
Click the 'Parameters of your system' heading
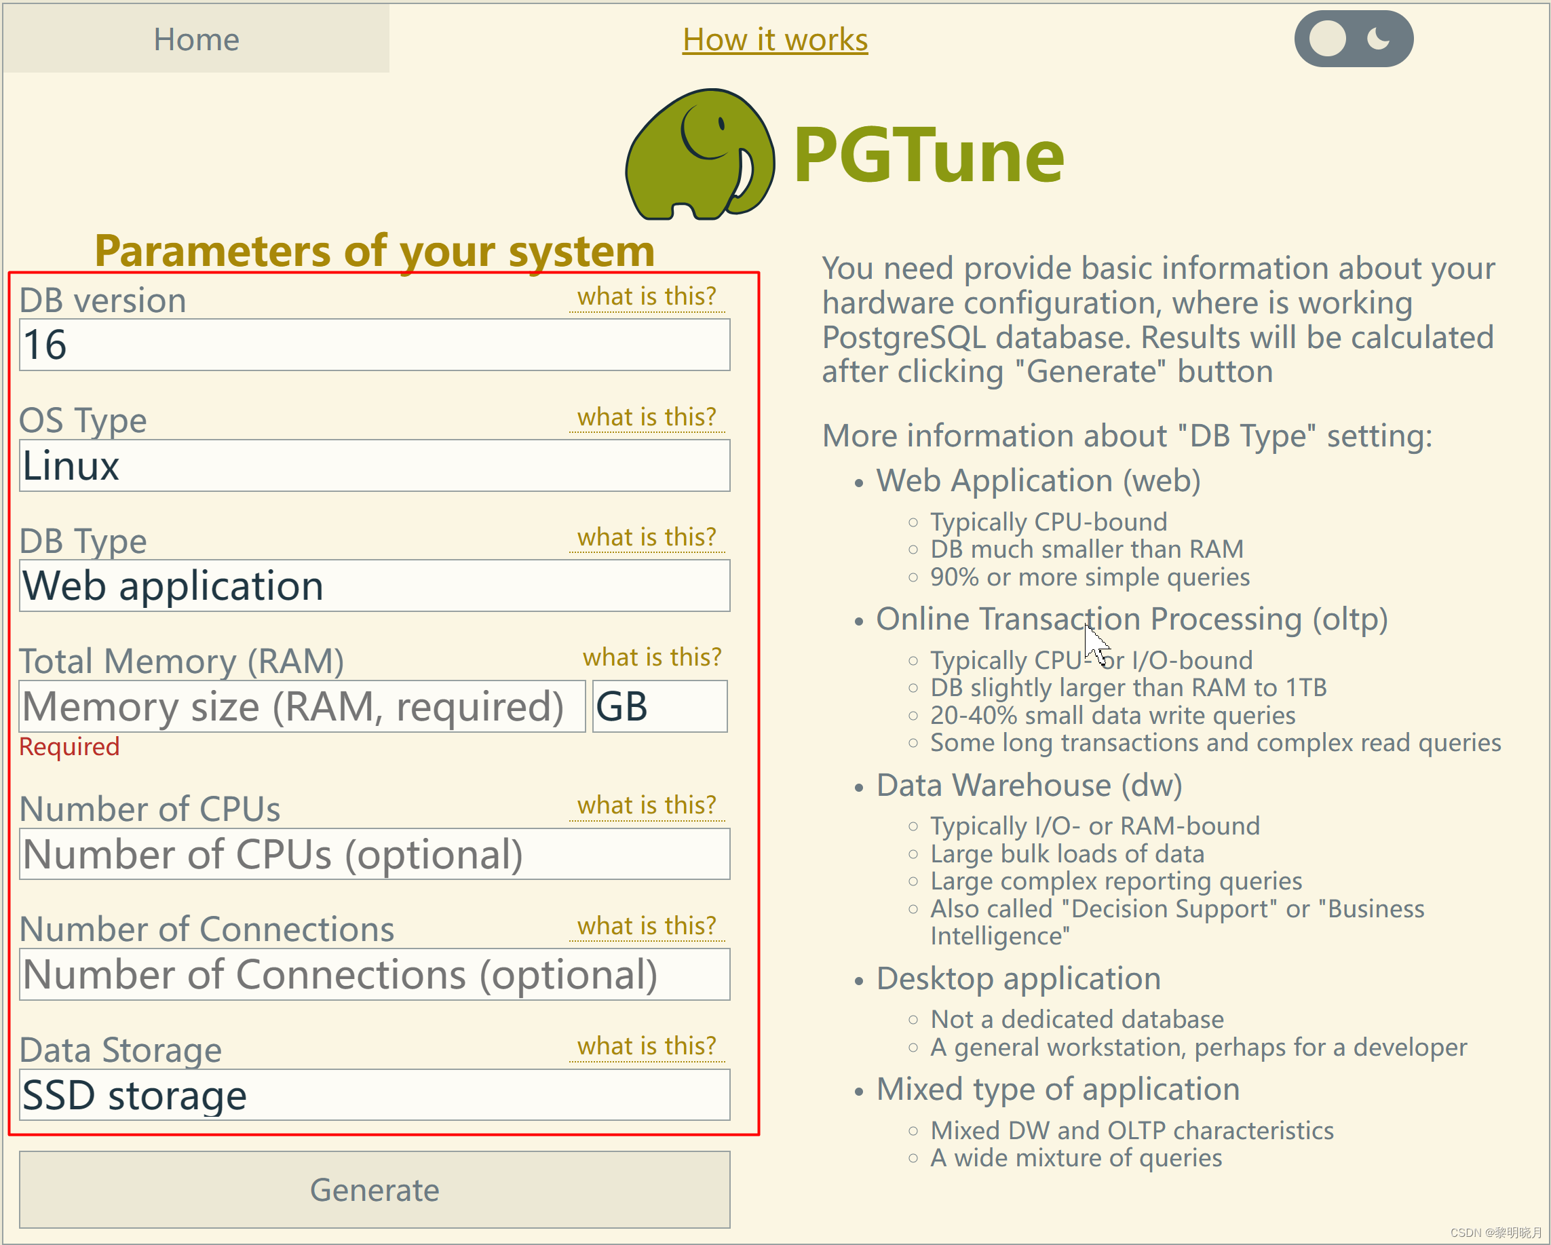click(x=375, y=251)
